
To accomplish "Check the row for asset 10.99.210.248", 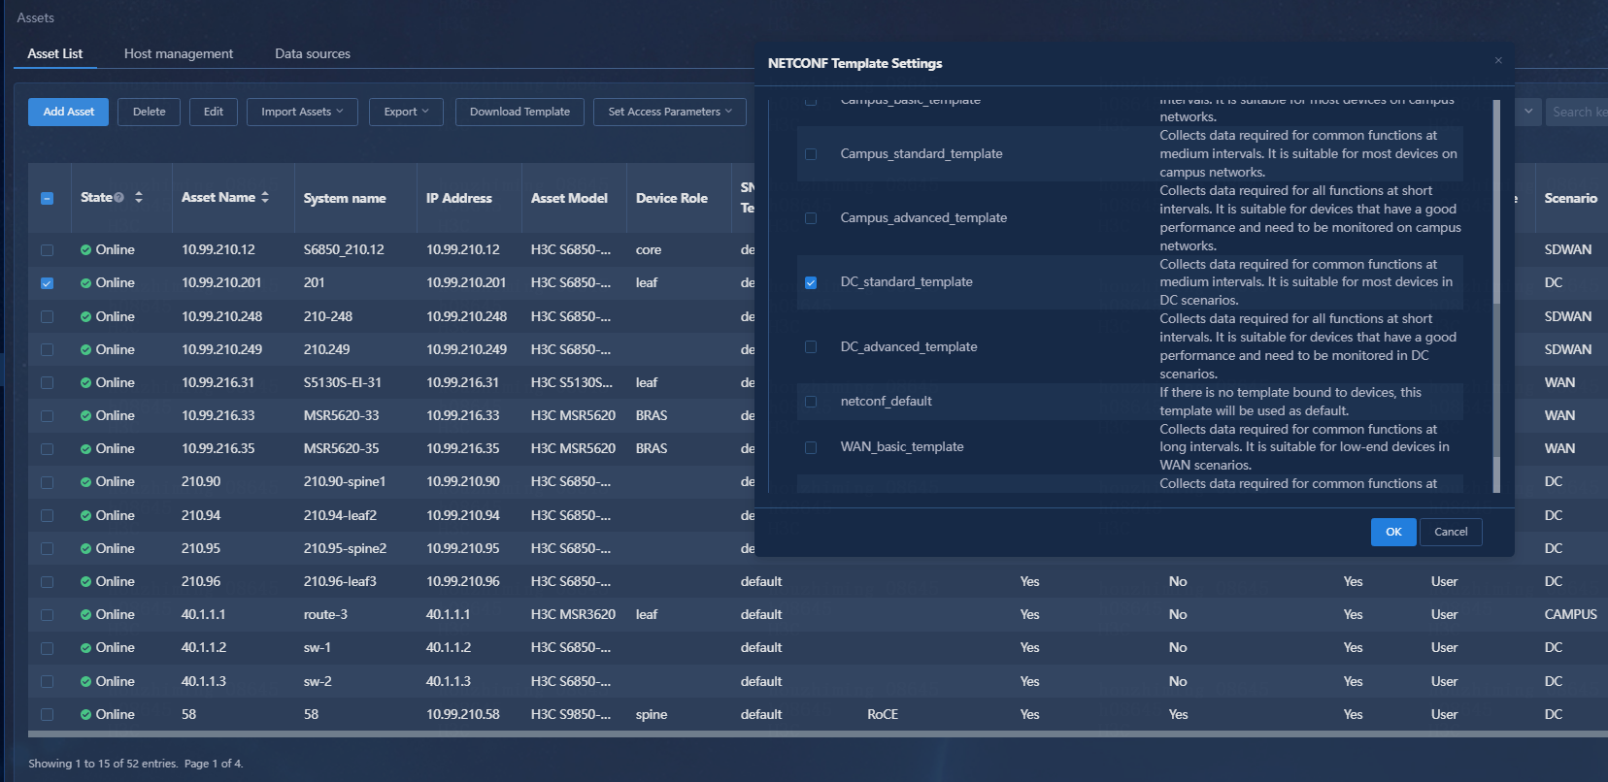I will coord(47,317).
